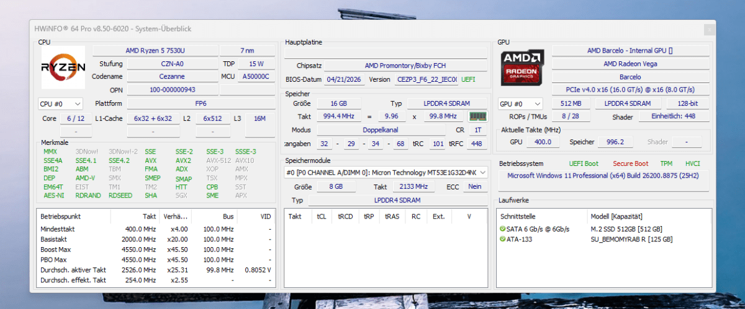Click the A50000C MCU value
The height and width of the screenshot is (309, 745).
click(256, 77)
